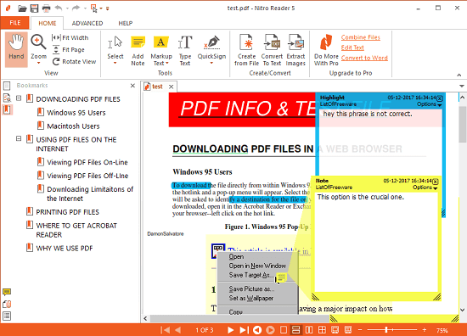Activate the Select tool
The width and height of the screenshot is (467, 336).
pyautogui.click(x=115, y=50)
